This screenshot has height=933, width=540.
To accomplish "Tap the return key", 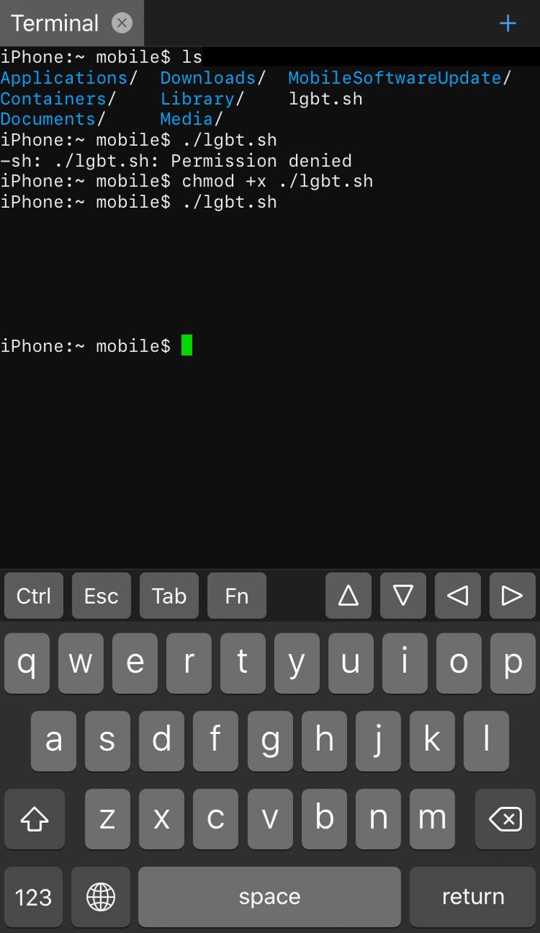I will (472, 897).
